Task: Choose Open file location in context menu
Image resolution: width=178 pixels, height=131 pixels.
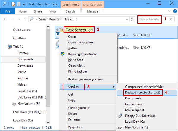Action: point(80,42)
